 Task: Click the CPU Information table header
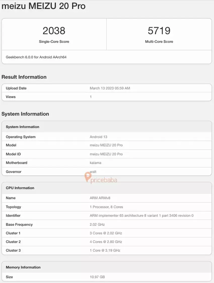click(x=20, y=188)
